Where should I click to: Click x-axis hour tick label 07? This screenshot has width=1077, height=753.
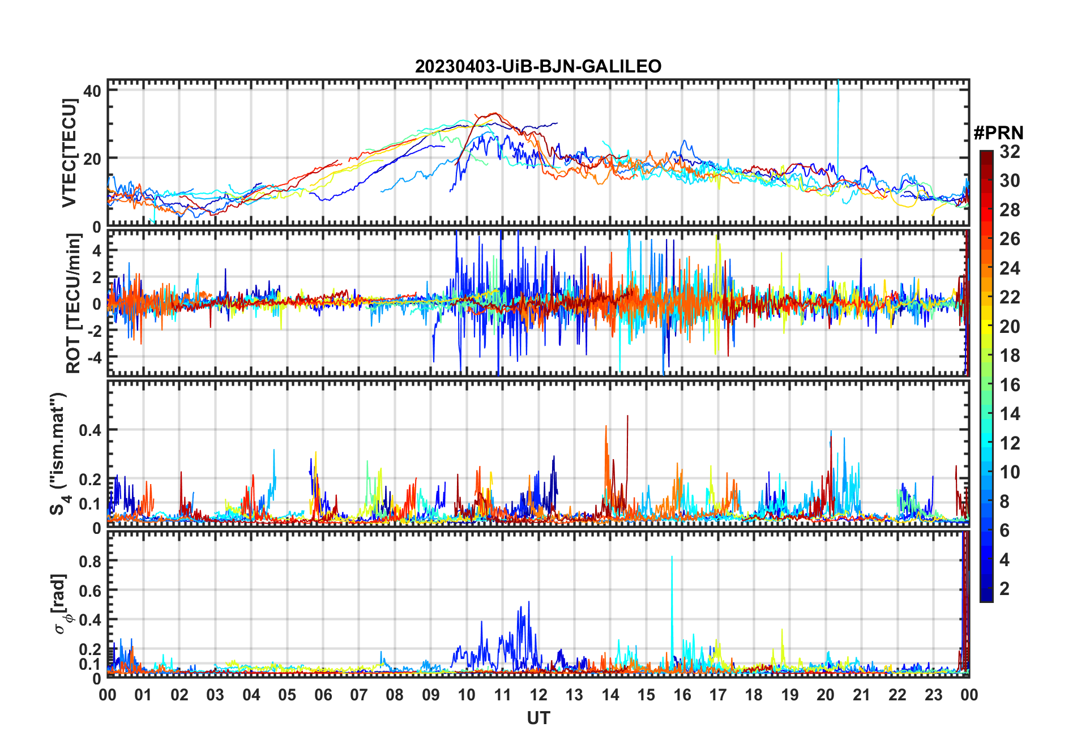click(x=359, y=695)
